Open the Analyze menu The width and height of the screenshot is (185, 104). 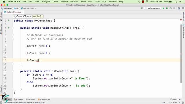point(64,1)
